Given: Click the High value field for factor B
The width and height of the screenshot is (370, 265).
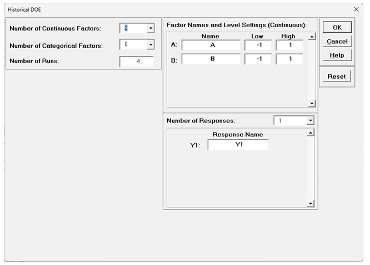Looking at the screenshot, I should point(289,59).
